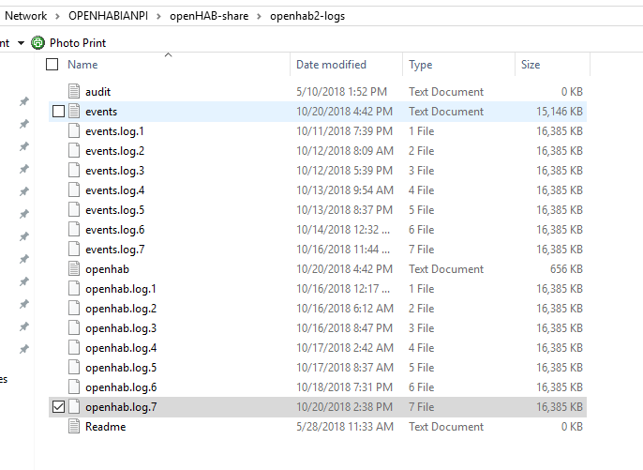
Task: Click the openhab.log.4 file icon
Action: coord(75,348)
